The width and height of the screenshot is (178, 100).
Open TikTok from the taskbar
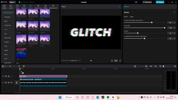tap(103, 97)
